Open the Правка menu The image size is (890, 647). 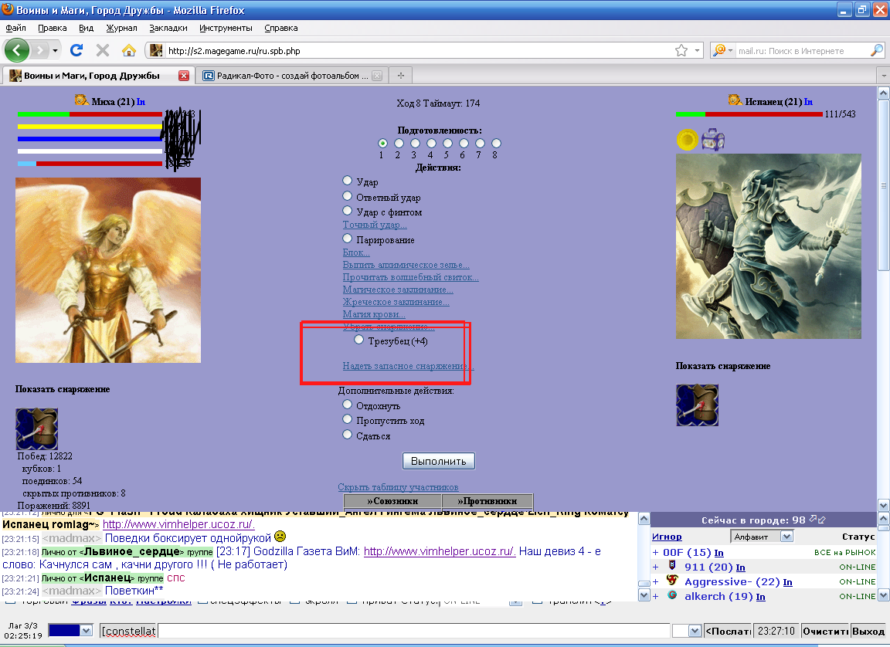click(53, 28)
